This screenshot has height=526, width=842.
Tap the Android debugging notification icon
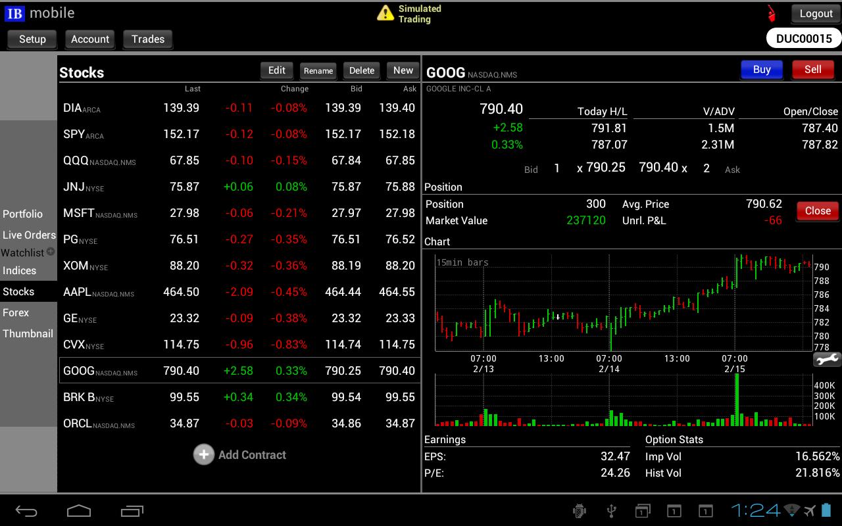[580, 511]
